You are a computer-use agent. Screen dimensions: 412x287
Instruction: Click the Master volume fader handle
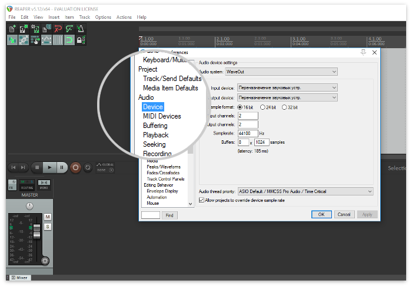click(36, 231)
